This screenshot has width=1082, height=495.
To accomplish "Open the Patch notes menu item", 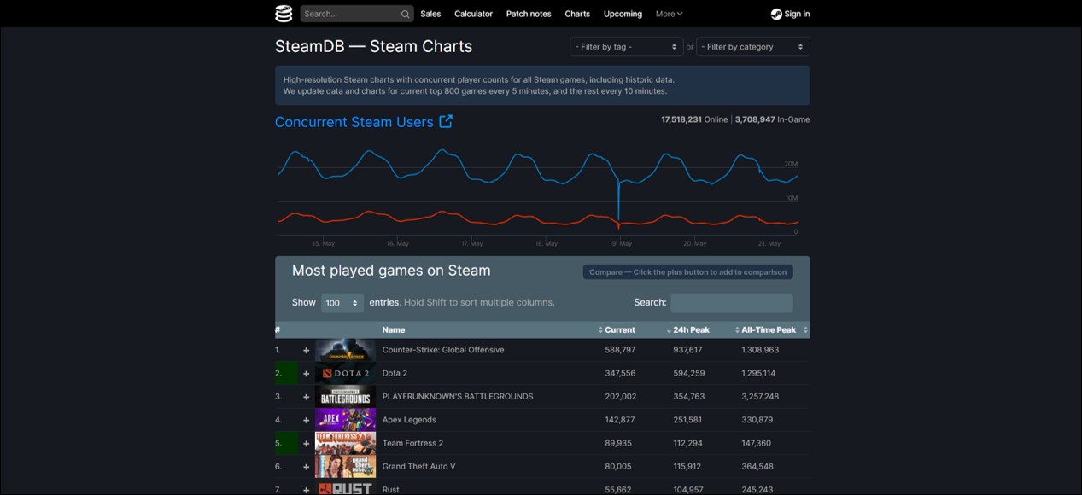I will 529,14.
